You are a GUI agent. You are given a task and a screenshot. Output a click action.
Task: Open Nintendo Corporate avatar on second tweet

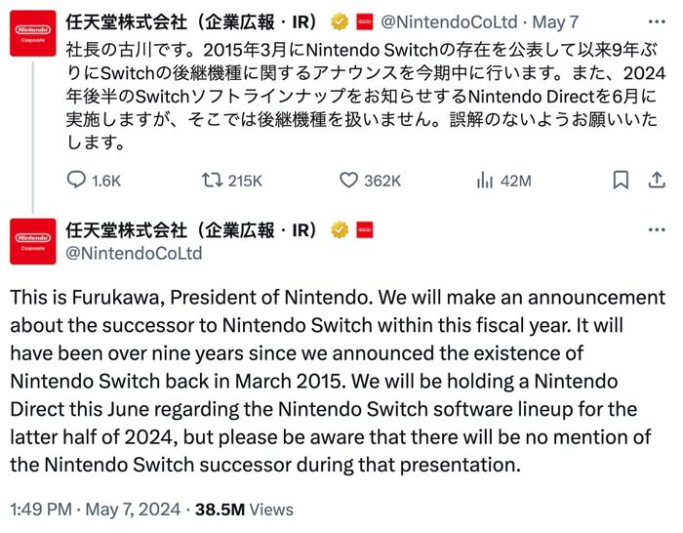pos(33,241)
